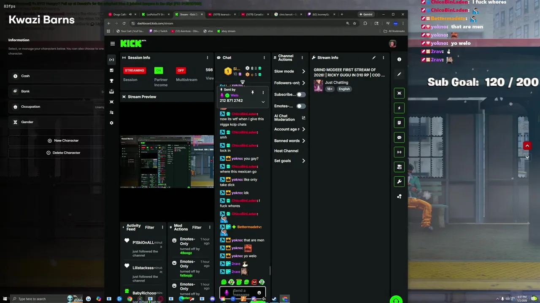Open the trophy achievements icon in left sidebar
The image size is (540, 303).
click(111, 81)
